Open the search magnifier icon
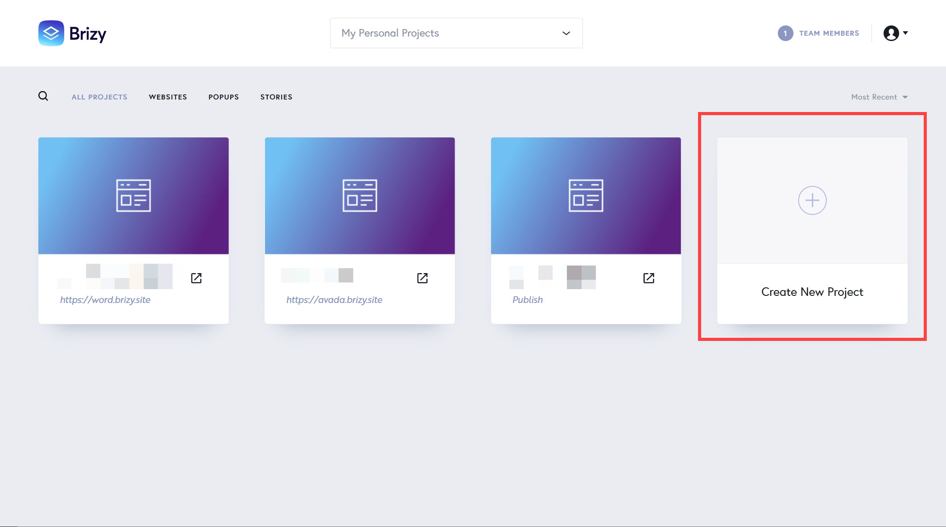This screenshot has height=527, width=946. tap(43, 96)
